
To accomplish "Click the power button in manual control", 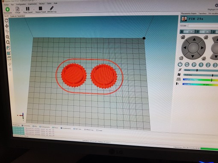I will tap(180, 64).
